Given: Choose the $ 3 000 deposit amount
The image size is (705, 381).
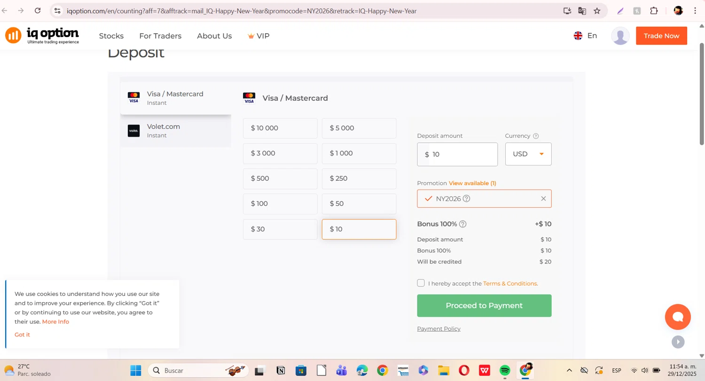Looking at the screenshot, I should (x=280, y=154).
